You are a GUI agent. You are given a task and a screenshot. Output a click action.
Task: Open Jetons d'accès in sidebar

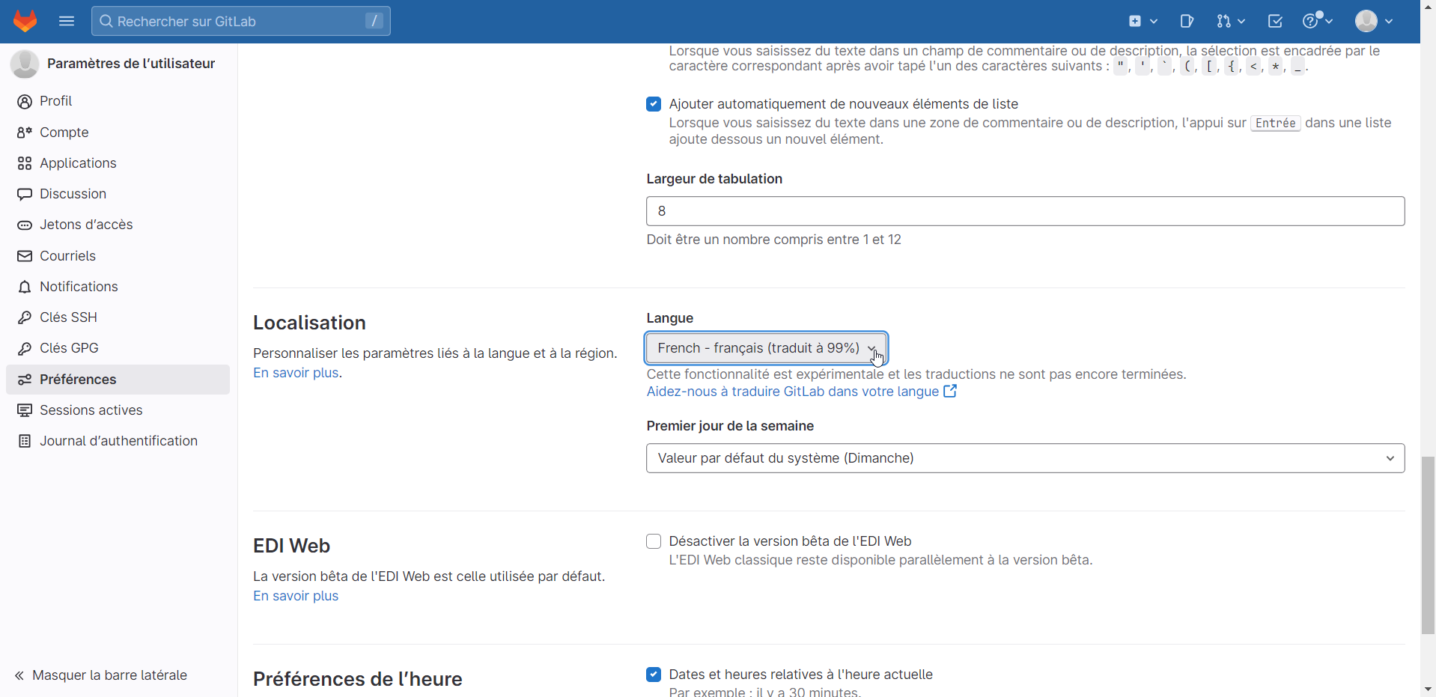pos(86,225)
